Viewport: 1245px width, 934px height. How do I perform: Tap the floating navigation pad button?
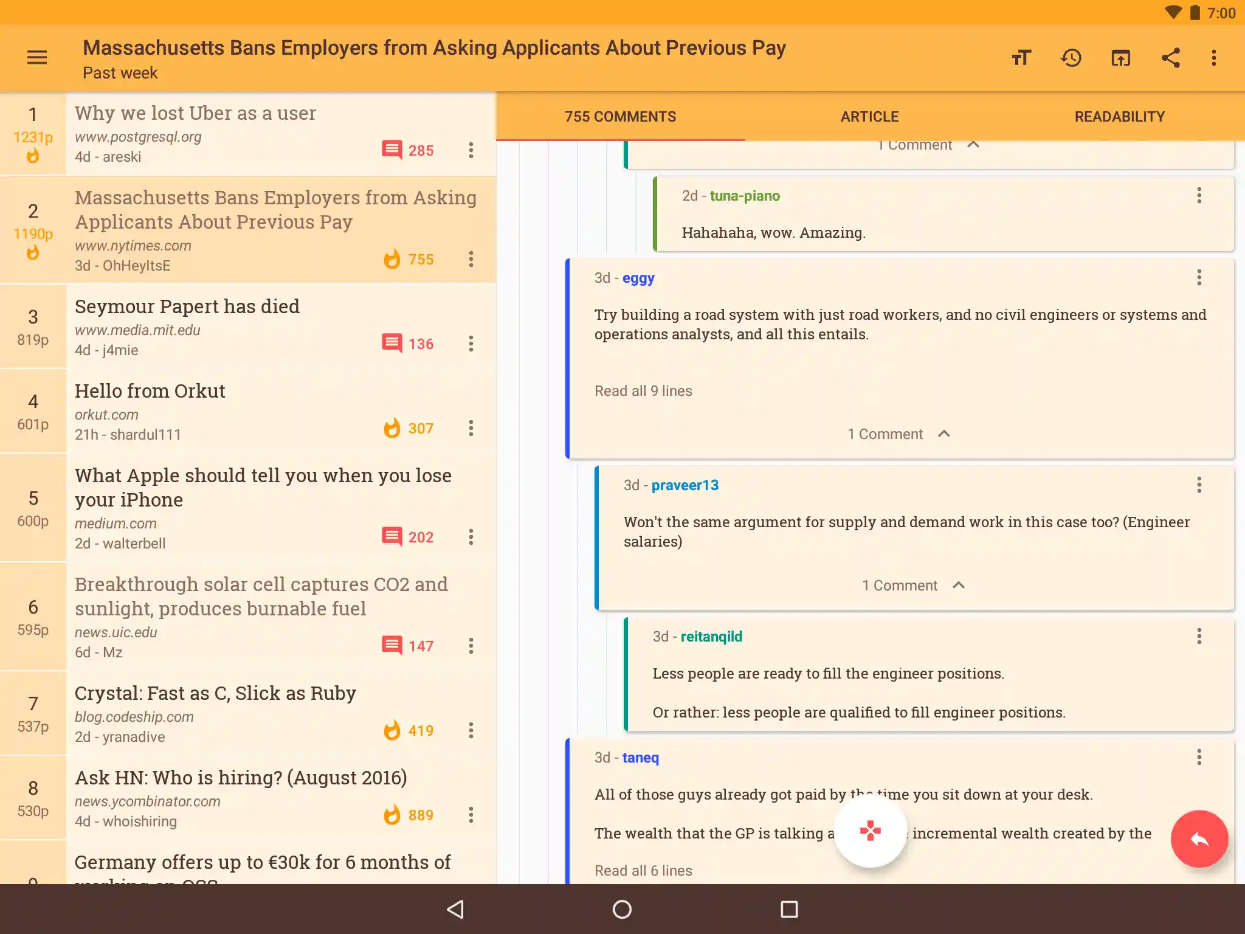pyautogui.click(x=871, y=831)
